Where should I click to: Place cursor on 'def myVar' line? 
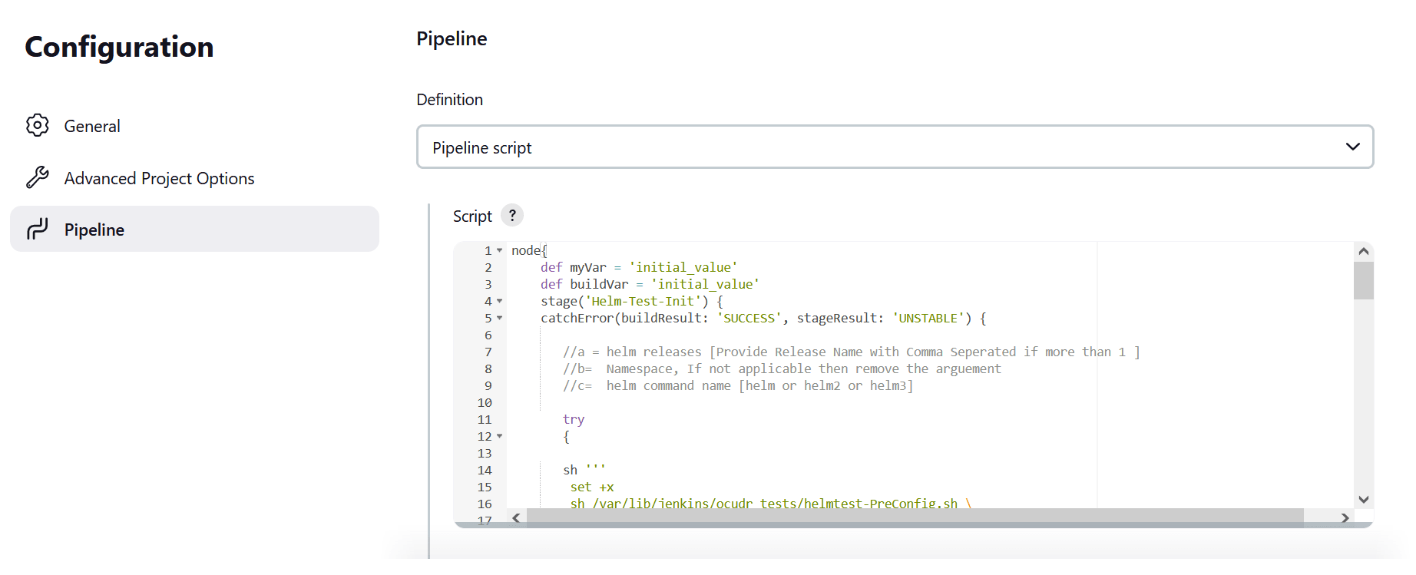click(639, 267)
